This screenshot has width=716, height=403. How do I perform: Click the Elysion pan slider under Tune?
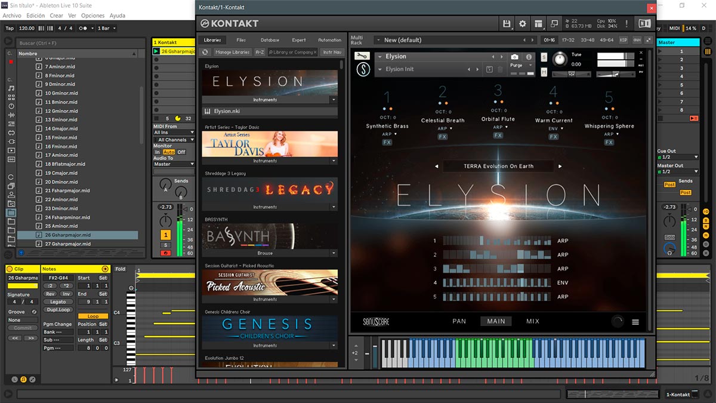572,74
